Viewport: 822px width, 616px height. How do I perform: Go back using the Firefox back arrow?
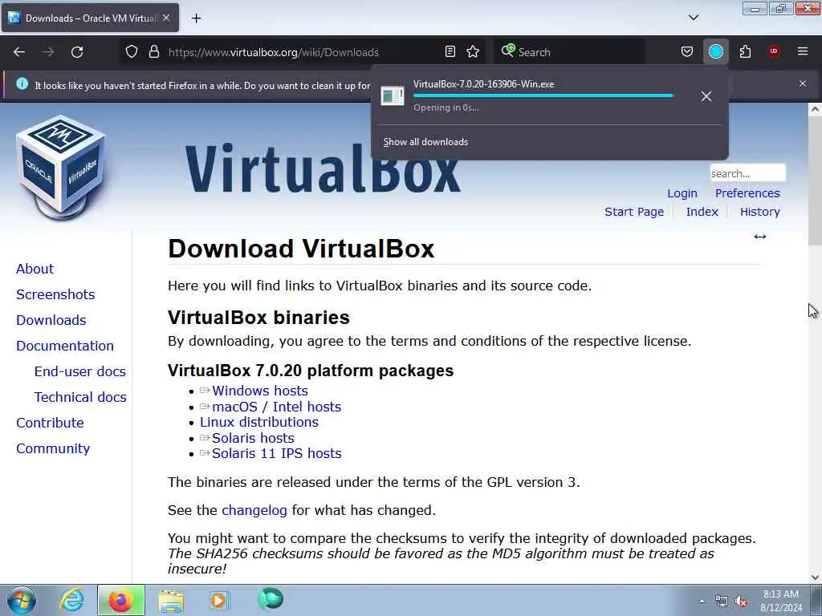(x=19, y=52)
